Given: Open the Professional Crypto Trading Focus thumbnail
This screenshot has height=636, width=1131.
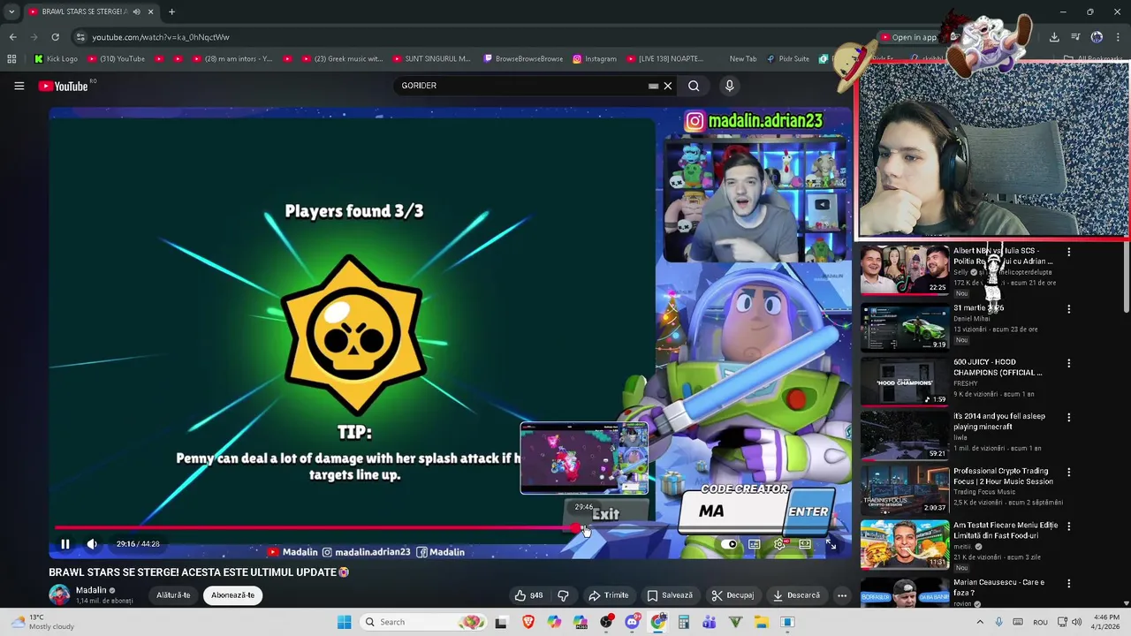Looking at the screenshot, I should [905, 489].
